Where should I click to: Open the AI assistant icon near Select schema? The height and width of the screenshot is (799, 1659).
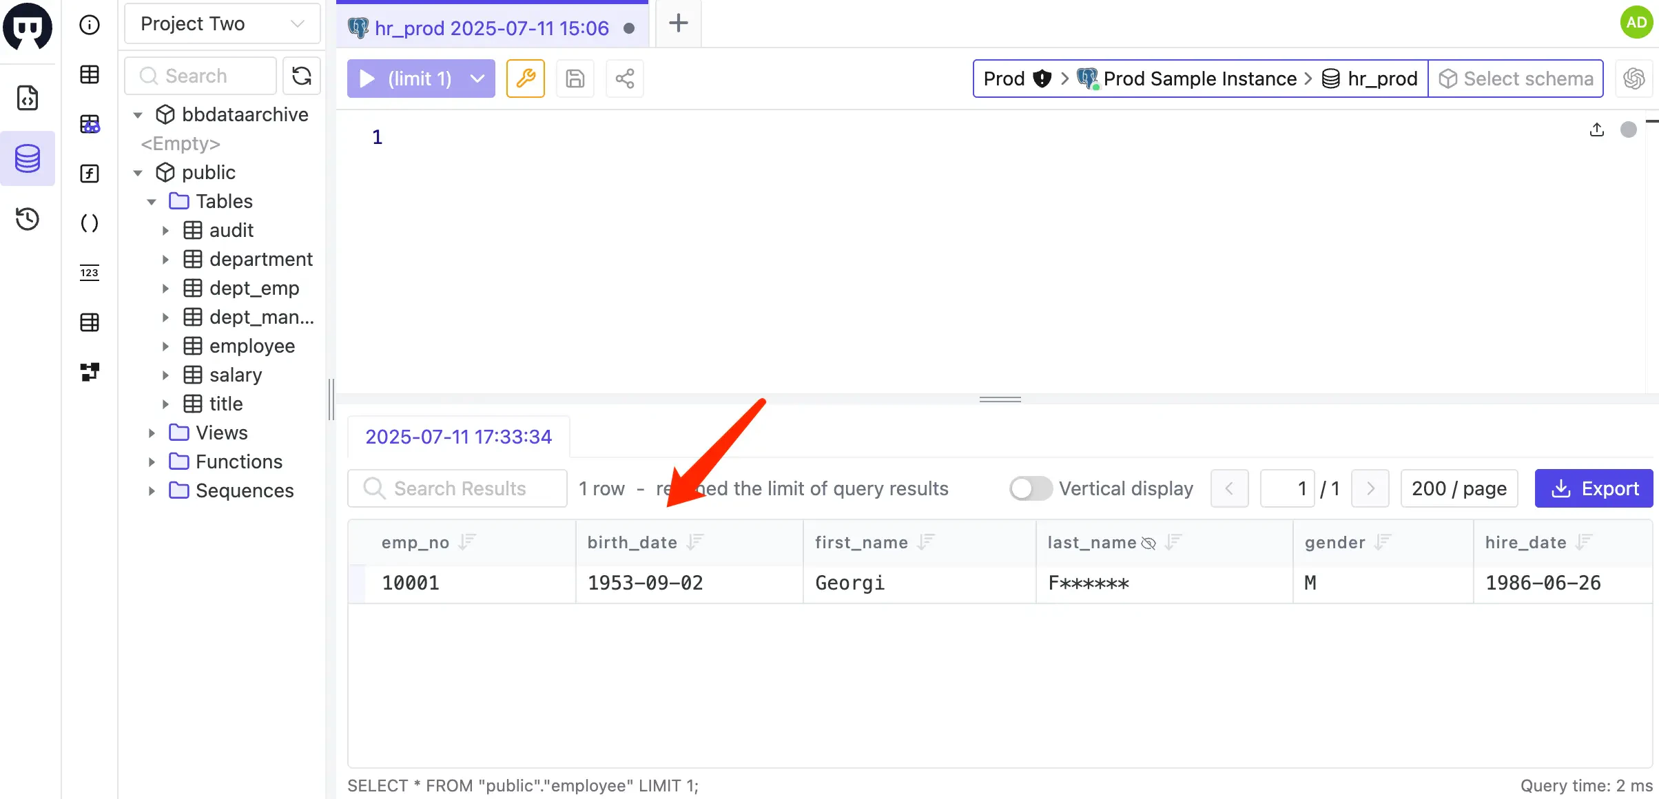coord(1634,78)
